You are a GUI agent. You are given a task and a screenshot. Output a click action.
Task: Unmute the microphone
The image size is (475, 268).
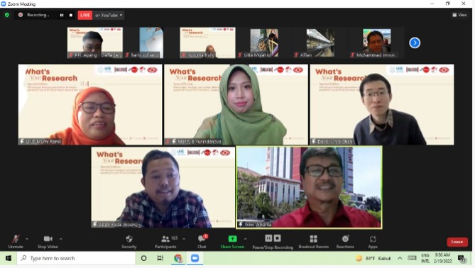click(x=16, y=242)
